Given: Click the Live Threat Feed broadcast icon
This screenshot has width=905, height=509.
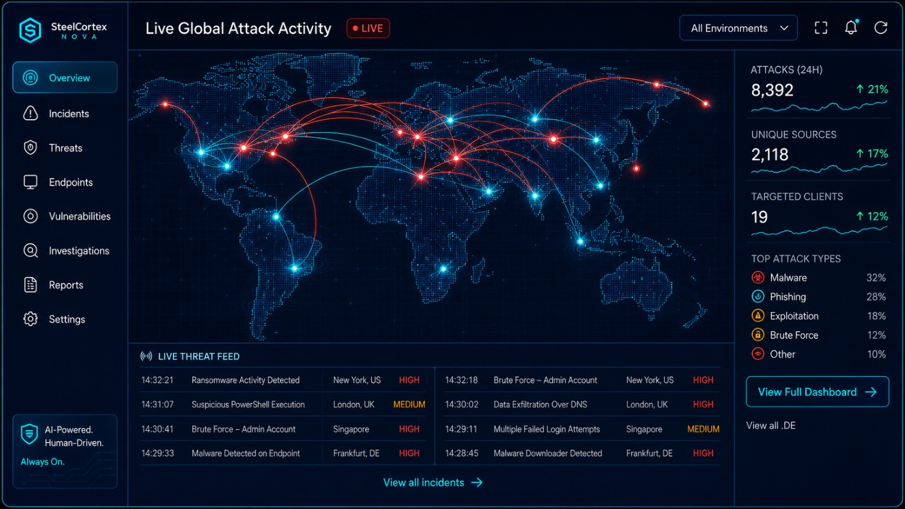Looking at the screenshot, I should (x=146, y=356).
